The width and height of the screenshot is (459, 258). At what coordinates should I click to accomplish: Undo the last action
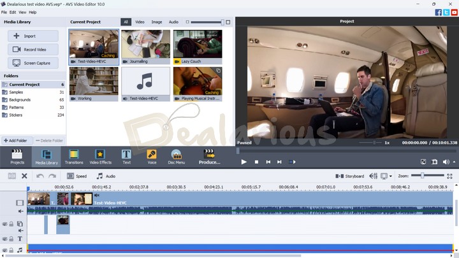coord(40,176)
